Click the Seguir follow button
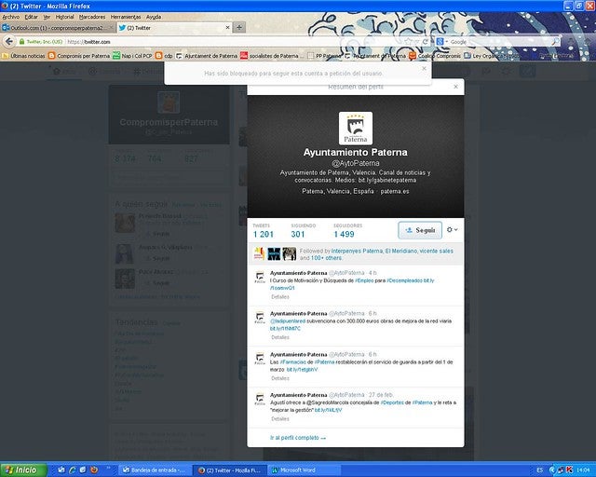596x477 pixels. [419, 229]
